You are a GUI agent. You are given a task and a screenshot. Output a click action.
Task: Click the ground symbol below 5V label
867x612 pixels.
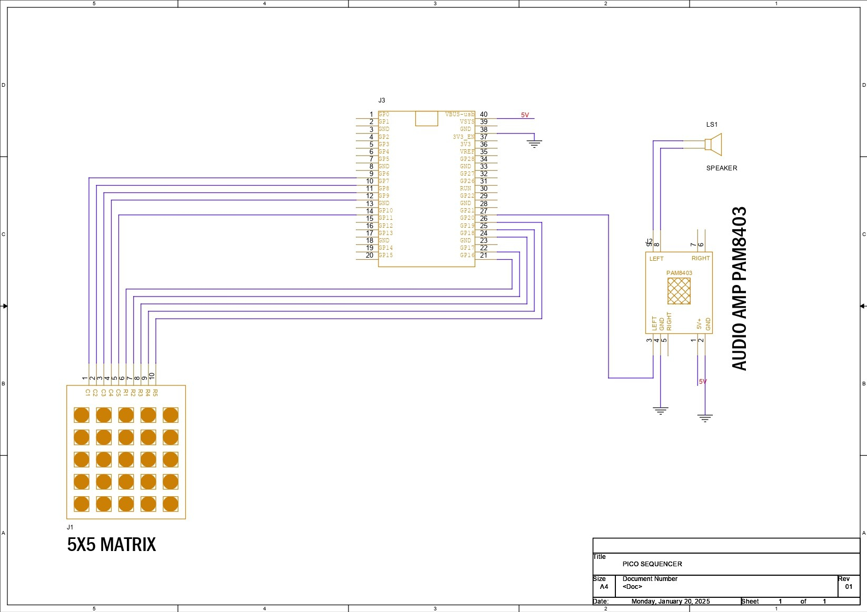point(705,418)
